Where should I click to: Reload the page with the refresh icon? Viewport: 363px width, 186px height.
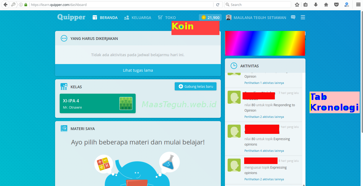tap(218, 5)
